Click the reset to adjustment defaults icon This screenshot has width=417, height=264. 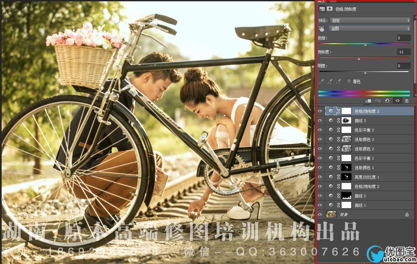coord(387,101)
